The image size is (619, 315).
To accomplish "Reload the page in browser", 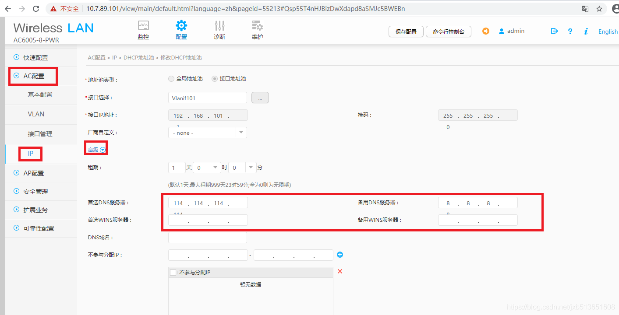I will tap(36, 9).
